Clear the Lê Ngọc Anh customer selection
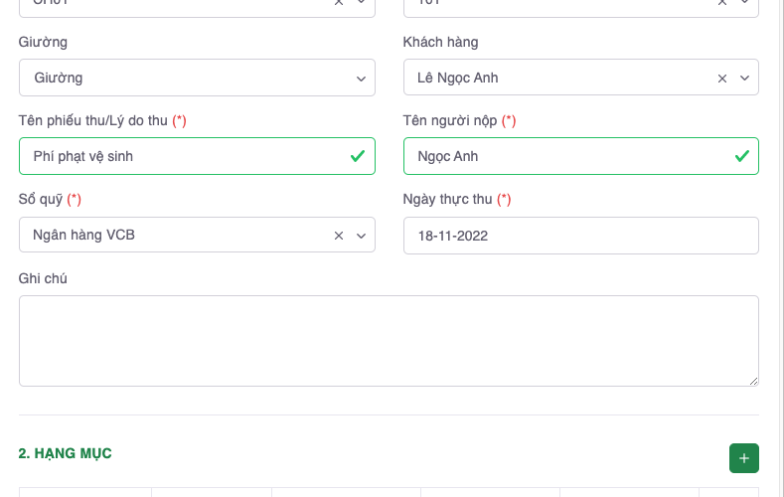The width and height of the screenshot is (784, 497). (722, 78)
